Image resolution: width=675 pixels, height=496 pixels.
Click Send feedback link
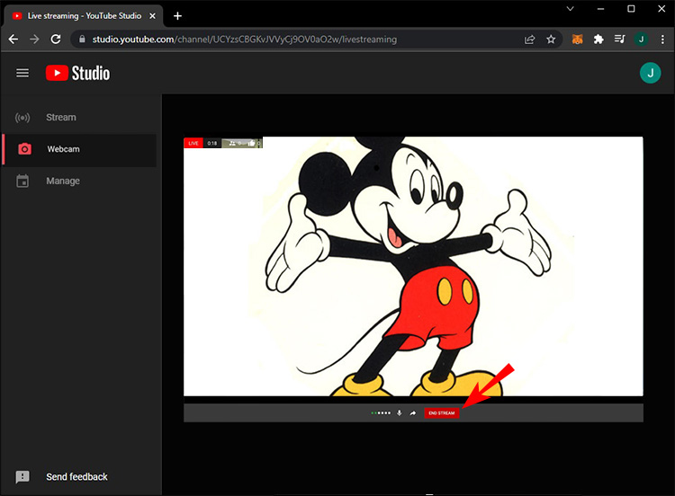click(76, 477)
